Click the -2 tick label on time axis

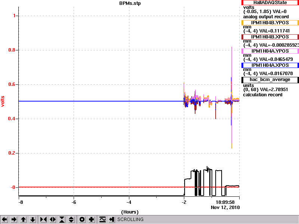[184, 202]
